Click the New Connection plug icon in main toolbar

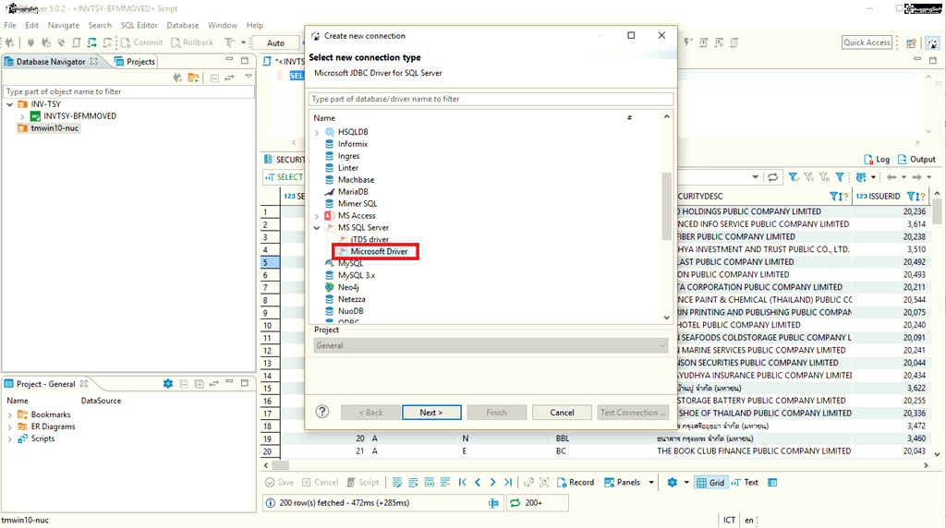[9, 42]
